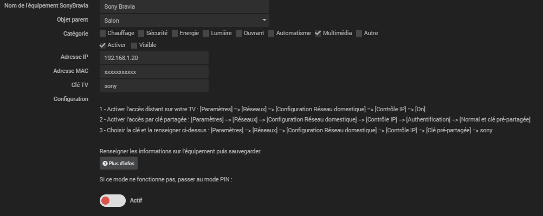Uncheck the Multimédia category checkbox

(318, 33)
